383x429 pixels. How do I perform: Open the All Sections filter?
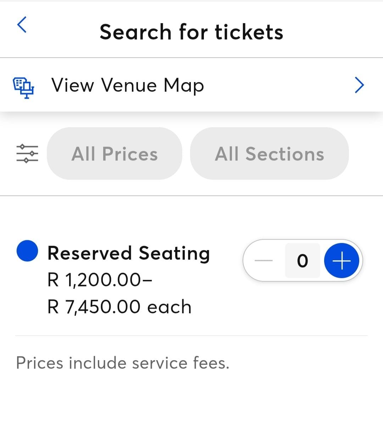tap(269, 154)
